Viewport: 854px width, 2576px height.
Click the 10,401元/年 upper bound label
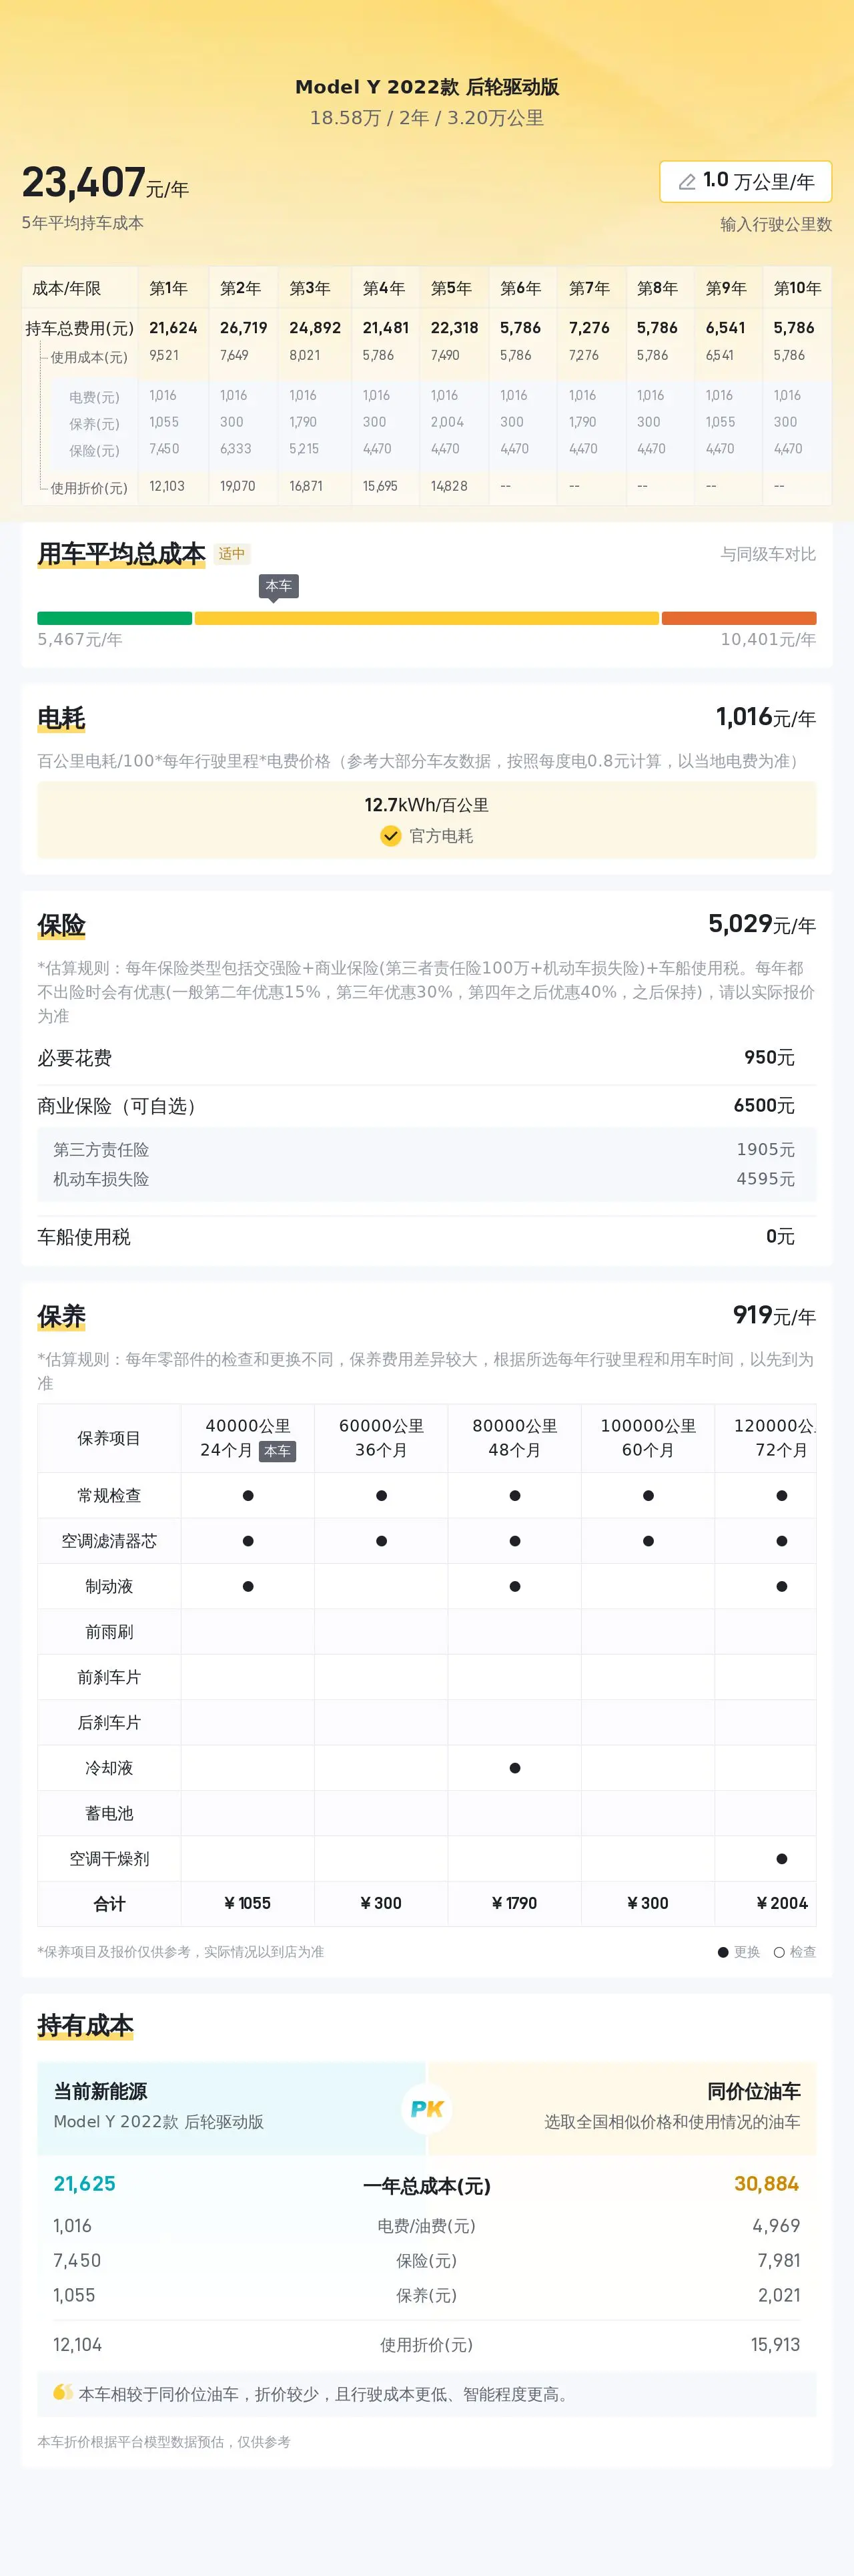click(768, 639)
